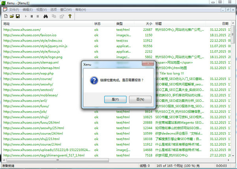Click the Xenu document icon left of 文件 menu
Image resolution: width=237 pixels, height=169 pixels.
[x=5, y=9]
